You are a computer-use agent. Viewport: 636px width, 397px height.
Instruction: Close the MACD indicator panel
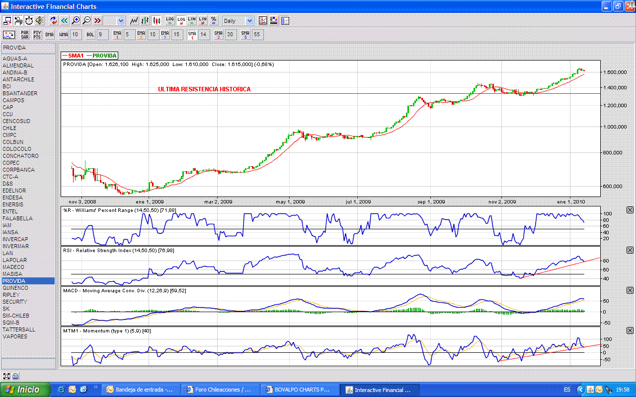click(630, 290)
